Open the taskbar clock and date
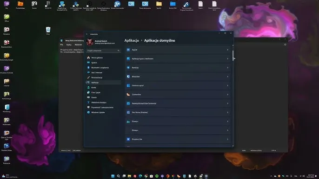The image size is (319, 179). pos(311,176)
